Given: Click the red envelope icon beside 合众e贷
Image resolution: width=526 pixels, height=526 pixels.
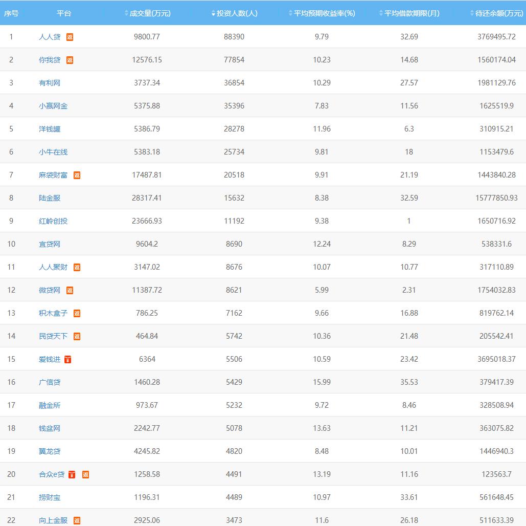Looking at the screenshot, I should tap(72, 474).
